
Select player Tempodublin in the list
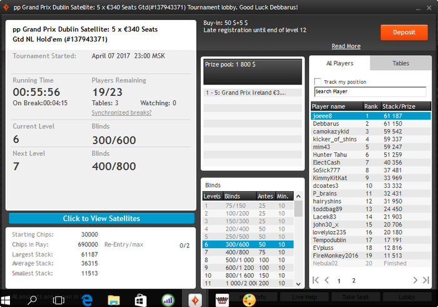370,240
